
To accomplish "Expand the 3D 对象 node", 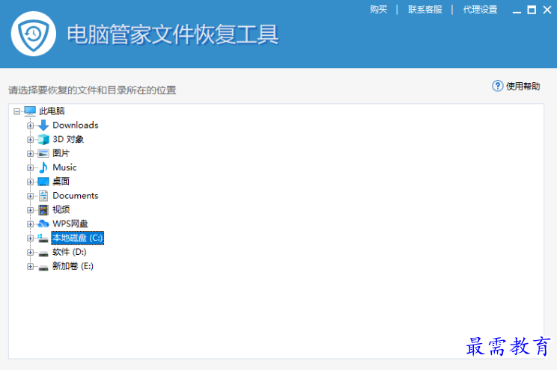I will 30,140.
